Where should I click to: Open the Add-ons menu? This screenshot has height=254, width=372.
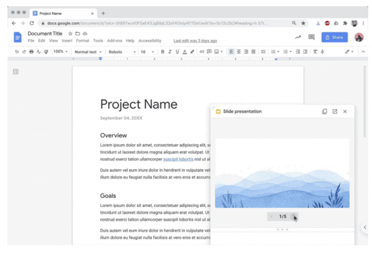pos(114,41)
